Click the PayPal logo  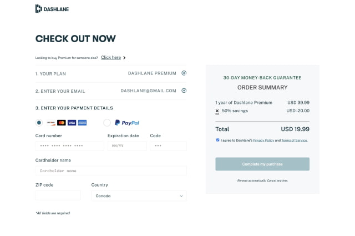127,123
